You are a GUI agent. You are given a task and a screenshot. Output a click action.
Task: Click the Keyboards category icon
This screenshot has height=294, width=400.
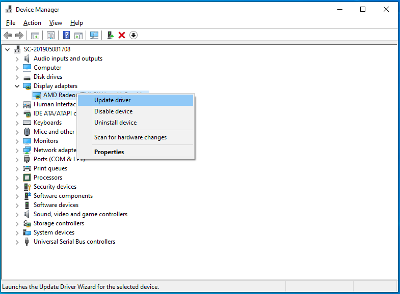[27, 123]
